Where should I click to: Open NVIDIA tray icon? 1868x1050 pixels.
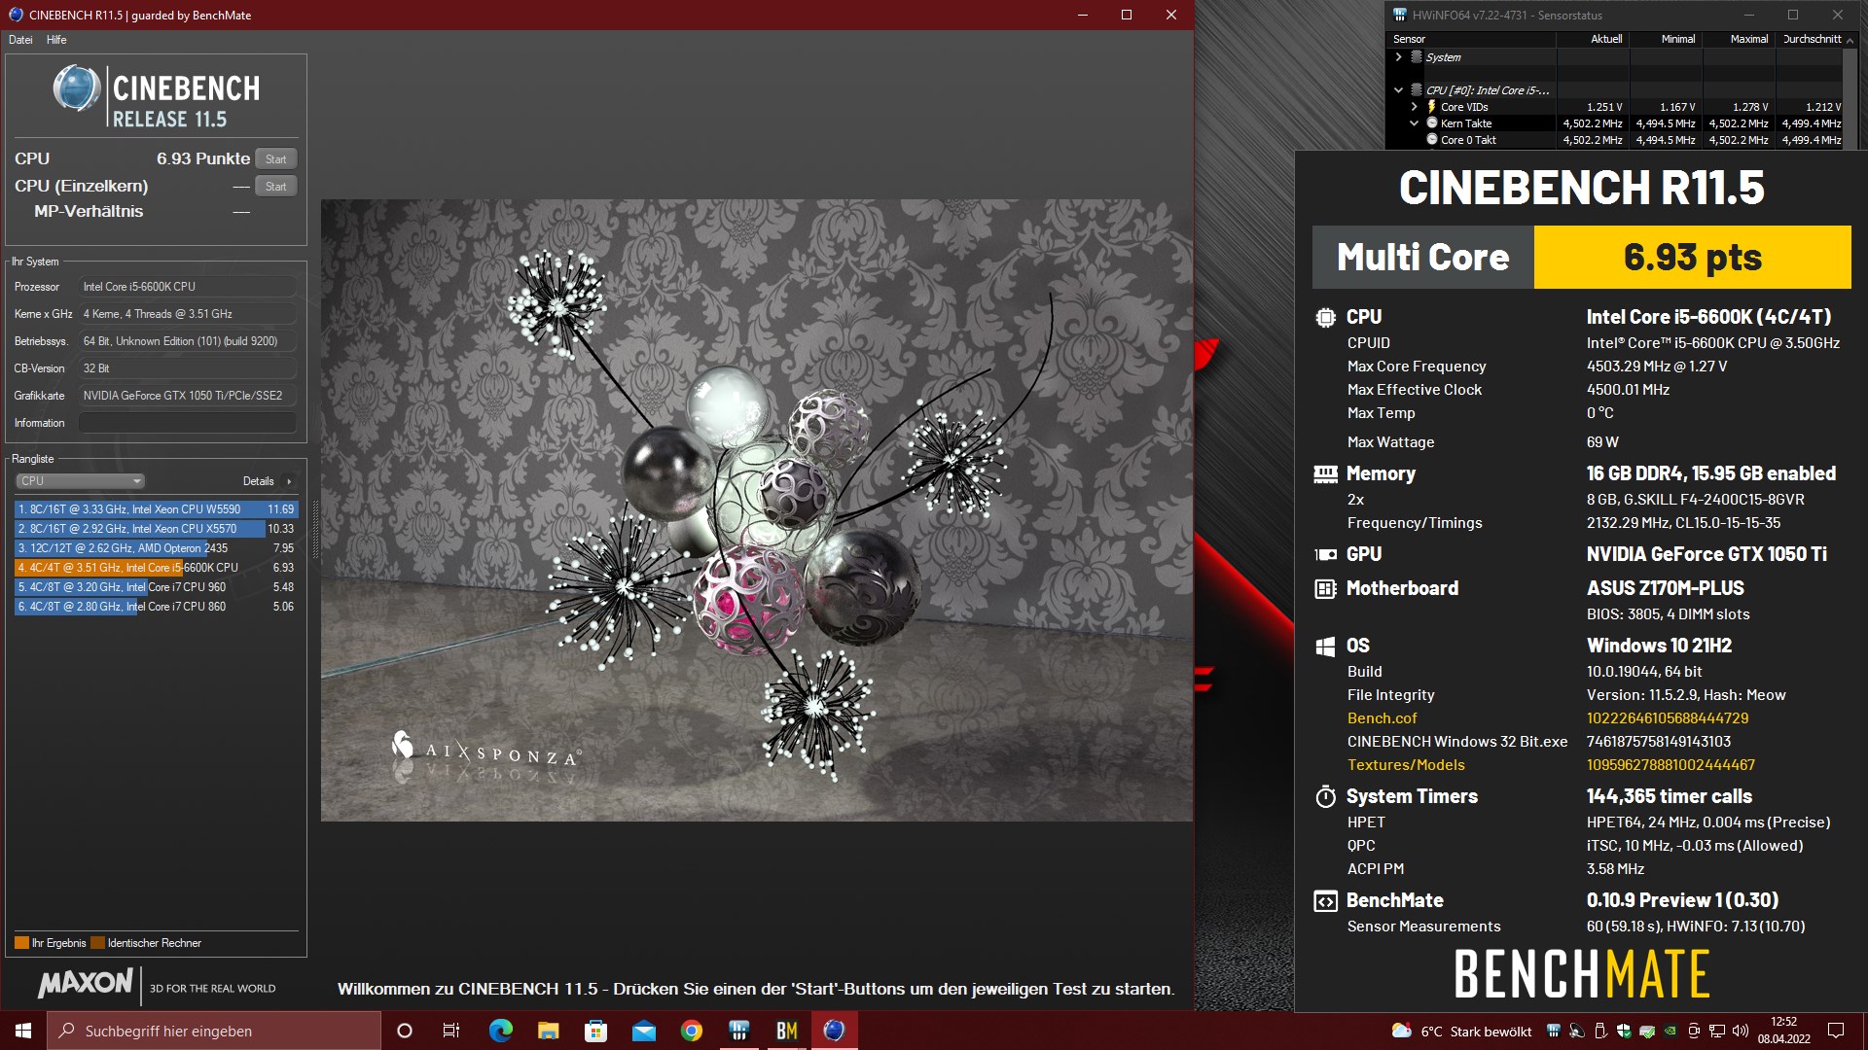pos(1670,1031)
